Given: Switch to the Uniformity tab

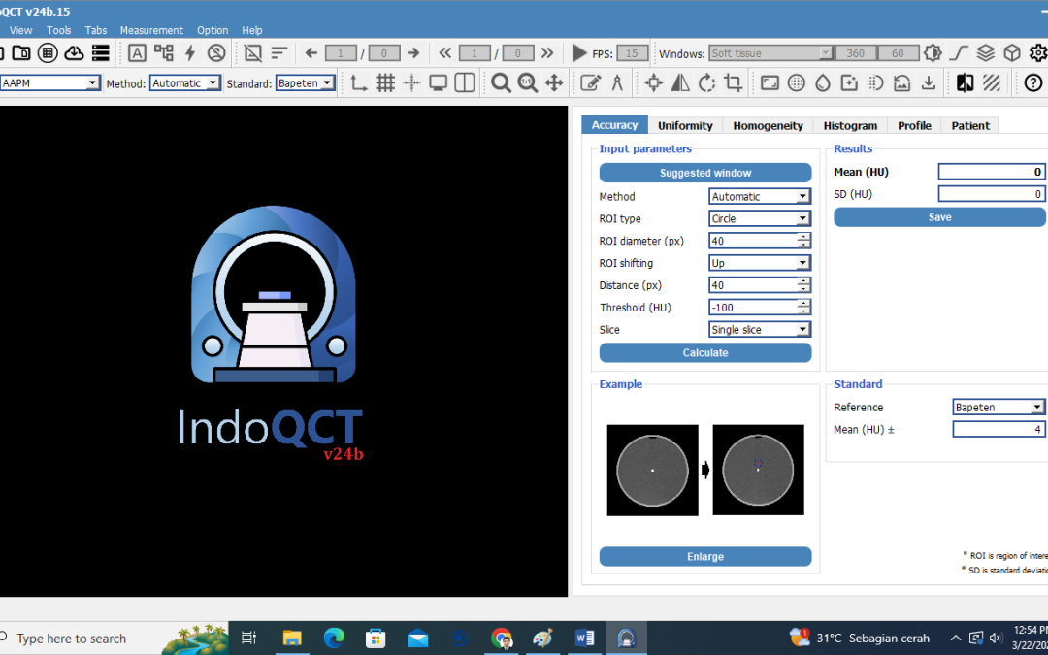Looking at the screenshot, I should [x=685, y=125].
